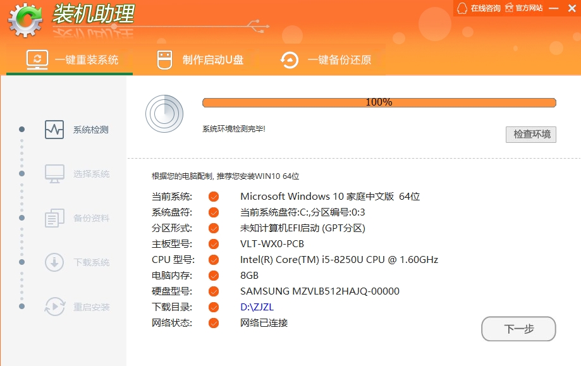The image size is (581, 366).
Task: Click the check mark beside CPU 型号
Action: [214, 260]
